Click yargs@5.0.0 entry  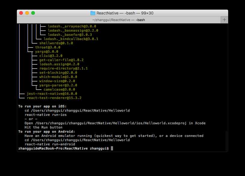pyautogui.click(x=47, y=52)
